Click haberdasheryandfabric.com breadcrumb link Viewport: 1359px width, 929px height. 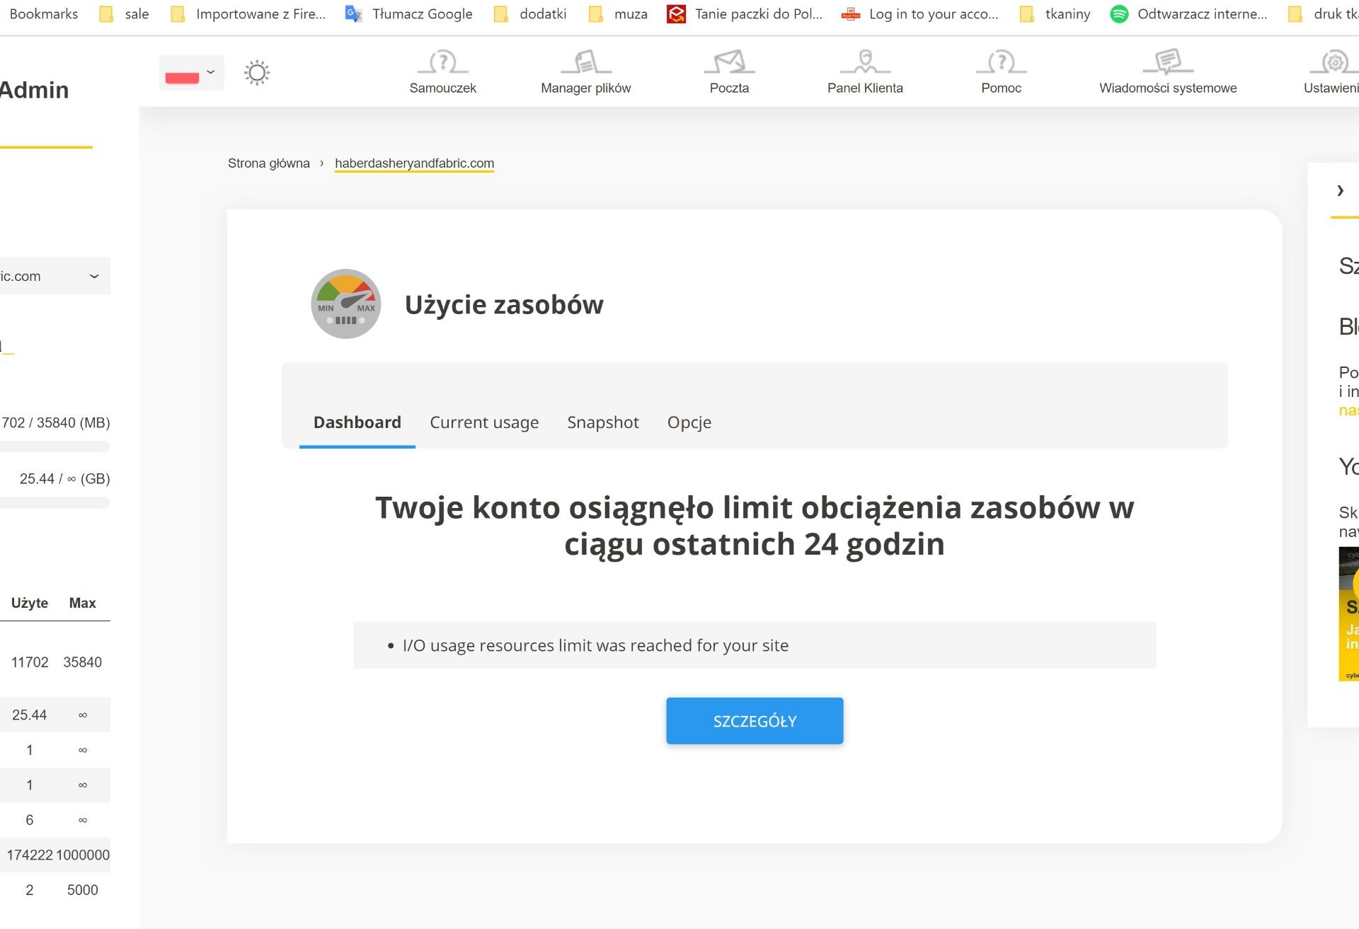pyautogui.click(x=414, y=163)
